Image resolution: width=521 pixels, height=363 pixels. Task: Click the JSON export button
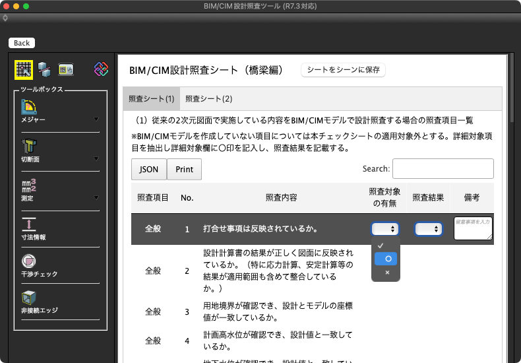coord(149,170)
